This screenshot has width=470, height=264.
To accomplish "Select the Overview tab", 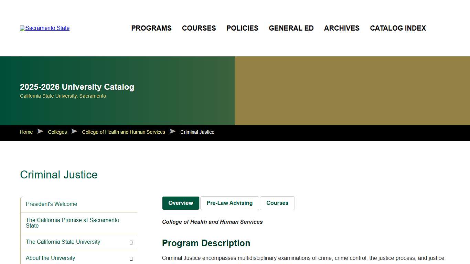I will pyautogui.click(x=180, y=203).
